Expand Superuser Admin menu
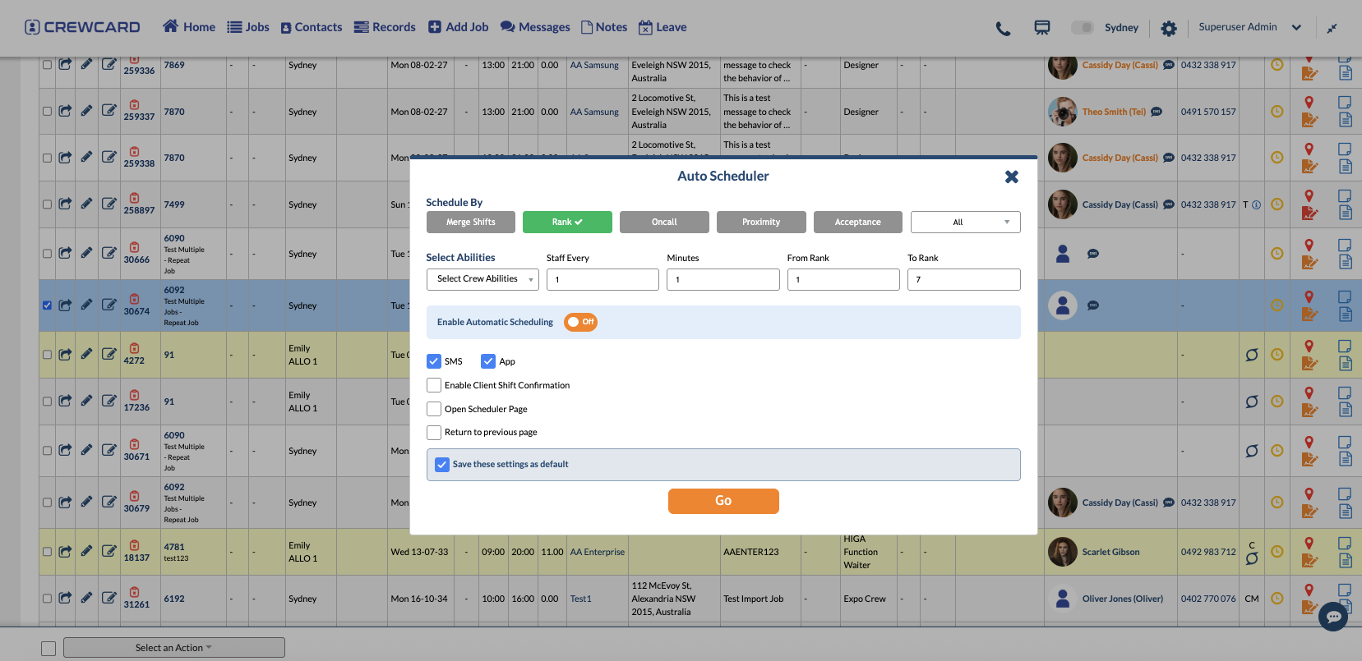 point(1249,27)
